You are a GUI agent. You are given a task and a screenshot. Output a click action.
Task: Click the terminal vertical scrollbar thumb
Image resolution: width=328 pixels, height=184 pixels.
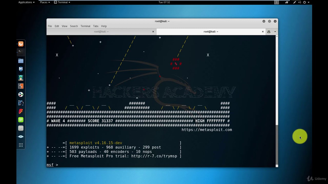(277, 144)
